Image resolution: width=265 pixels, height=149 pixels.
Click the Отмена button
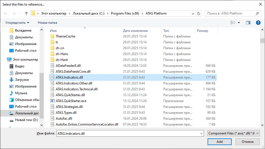click(x=248, y=142)
